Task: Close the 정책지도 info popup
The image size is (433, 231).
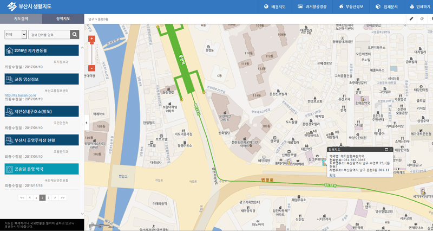Action: tap(391, 149)
